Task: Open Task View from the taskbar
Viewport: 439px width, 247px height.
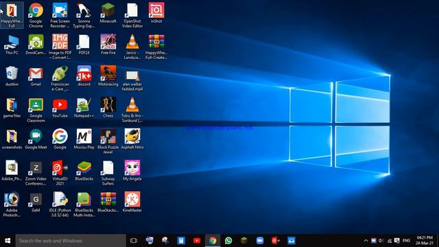Action: tap(134, 241)
